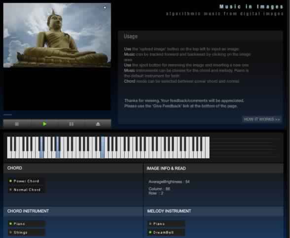Select the Power Chord option
The width and height of the screenshot is (290, 238).
coord(25,181)
